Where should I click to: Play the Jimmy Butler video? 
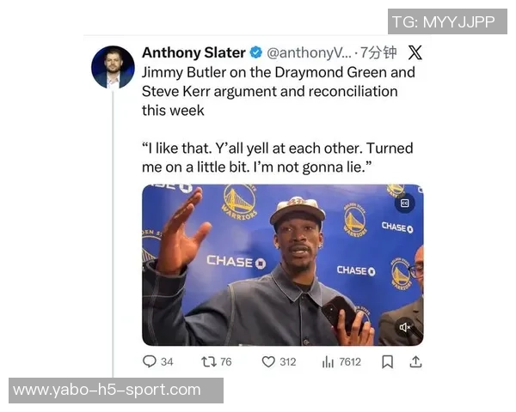pos(283,265)
